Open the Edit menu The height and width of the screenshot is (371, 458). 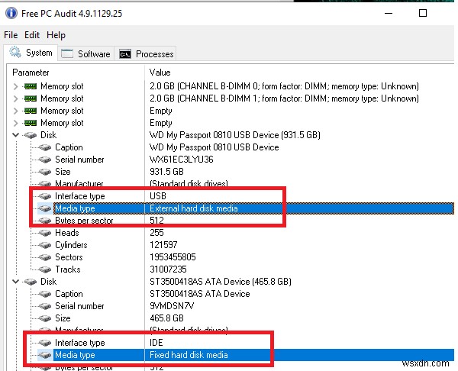pyautogui.click(x=32, y=35)
